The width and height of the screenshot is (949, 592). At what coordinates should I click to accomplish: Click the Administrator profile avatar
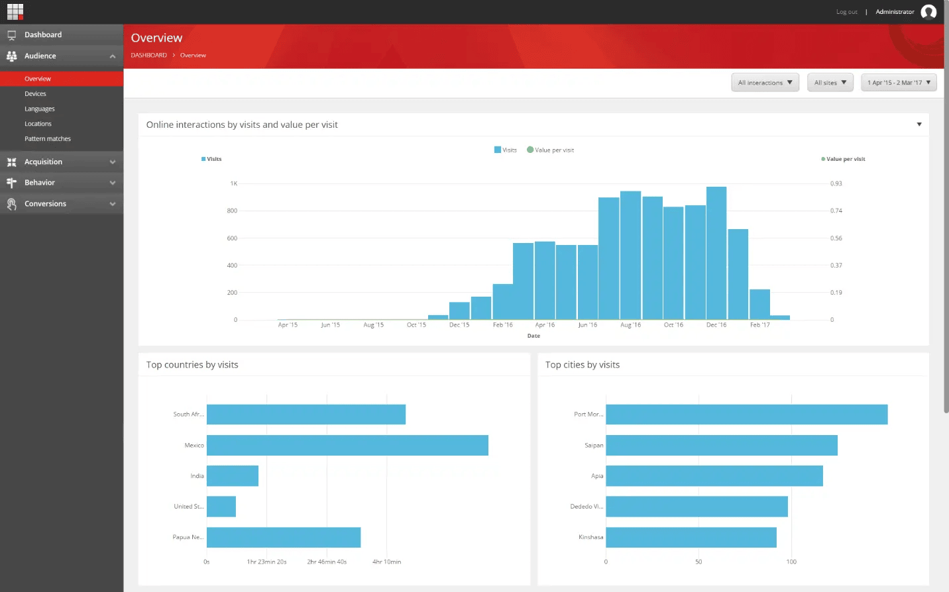(x=928, y=12)
